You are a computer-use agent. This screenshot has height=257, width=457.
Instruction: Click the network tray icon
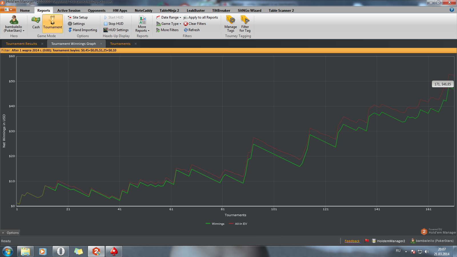pos(420,252)
